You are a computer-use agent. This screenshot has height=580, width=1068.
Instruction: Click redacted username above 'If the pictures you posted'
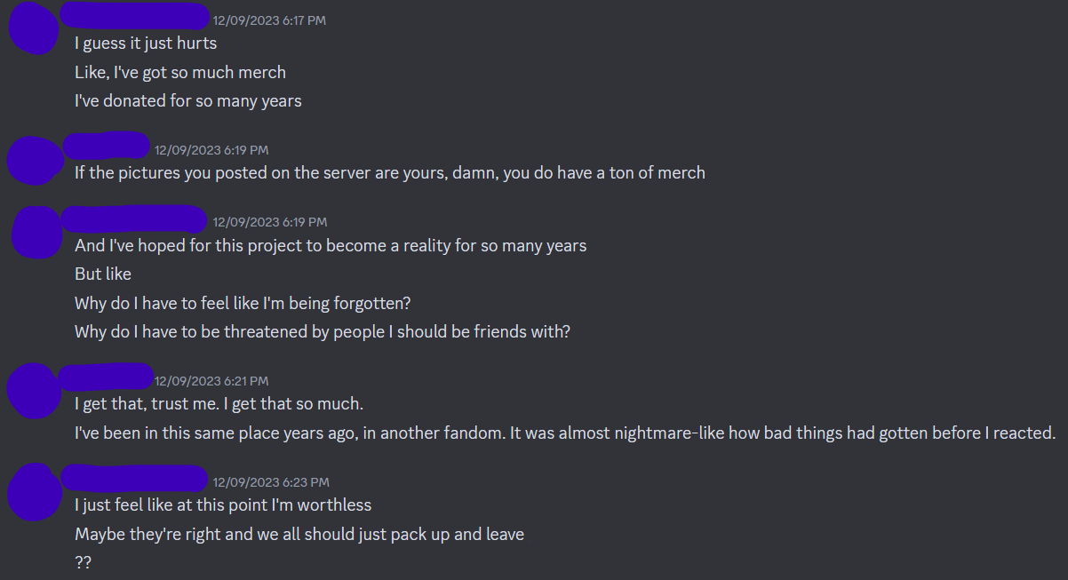[x=106, y=145]
